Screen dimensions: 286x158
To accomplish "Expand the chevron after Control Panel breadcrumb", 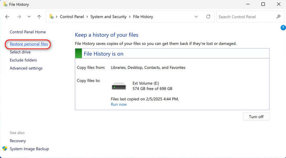I will click(x=87, y=17).
